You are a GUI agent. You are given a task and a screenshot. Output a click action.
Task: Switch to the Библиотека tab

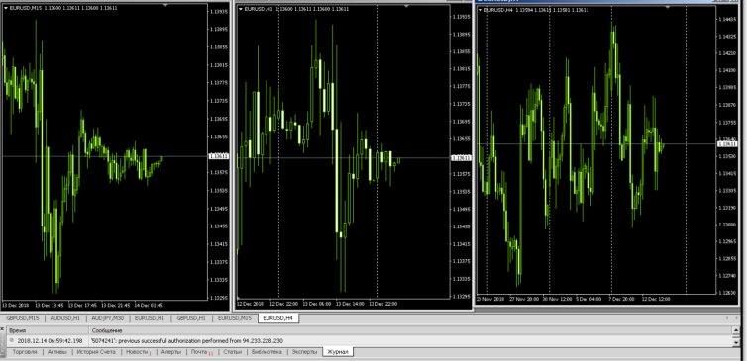tap(267, 352)
